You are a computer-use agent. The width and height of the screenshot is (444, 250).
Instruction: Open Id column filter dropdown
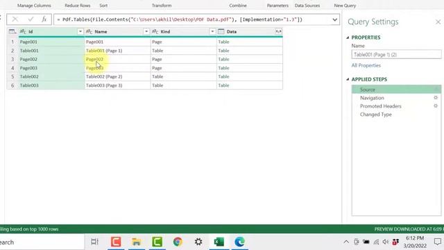(80, 31)
